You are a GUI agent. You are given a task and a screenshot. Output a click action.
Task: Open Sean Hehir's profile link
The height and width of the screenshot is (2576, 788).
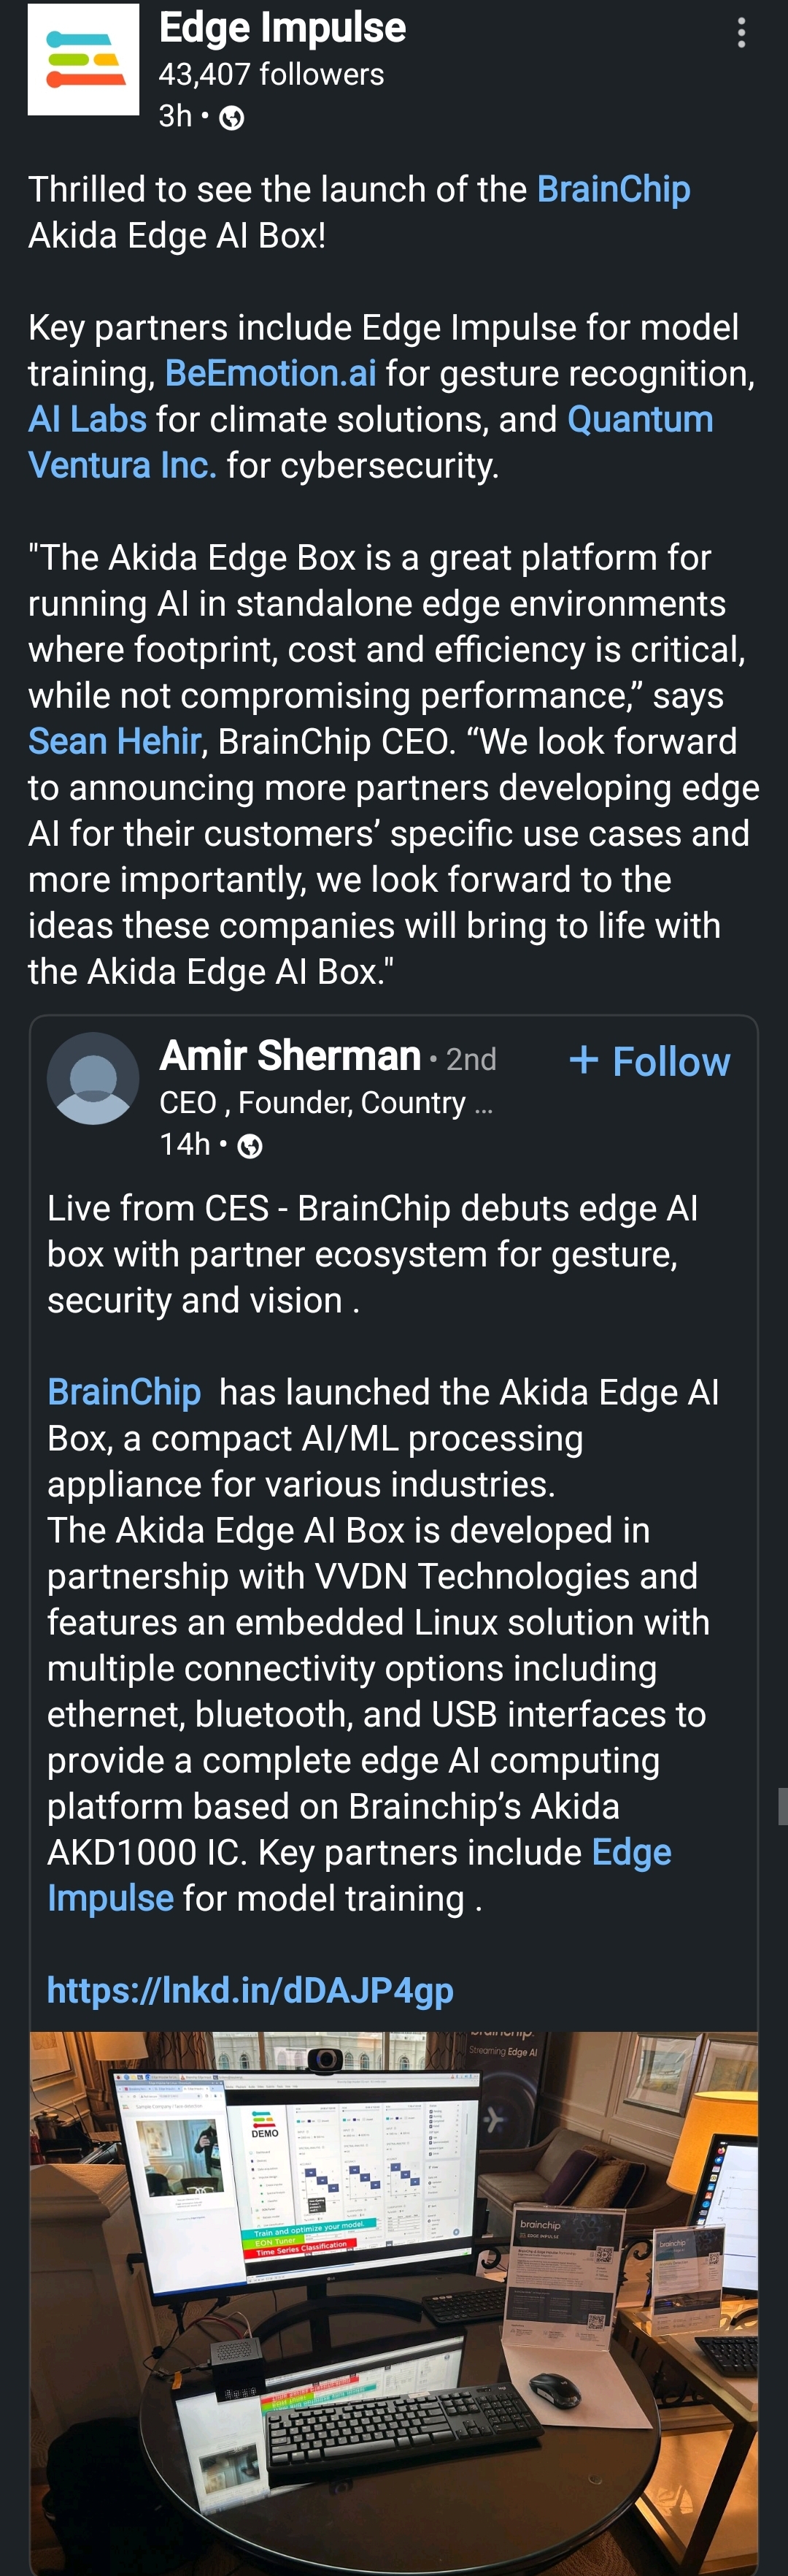click(x=115, y=741)
